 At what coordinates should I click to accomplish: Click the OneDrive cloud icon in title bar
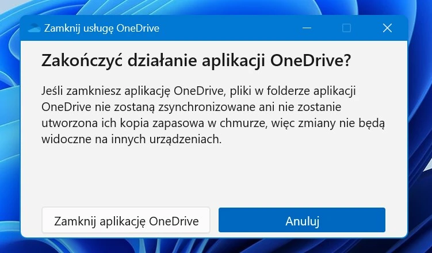(34, 28)
